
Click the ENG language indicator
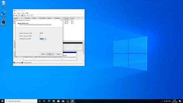pos(170,101)
